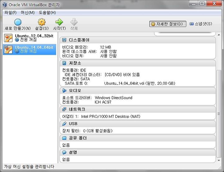Viewport: 224px width, 172px height.
Task: Click the Intel PRO/1000 MT Desktop (NAT) adapter
Action: (x=111, y=116)
